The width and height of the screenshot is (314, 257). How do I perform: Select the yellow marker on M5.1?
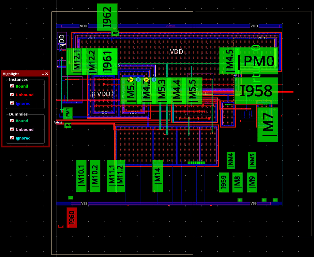click(131, 80)
